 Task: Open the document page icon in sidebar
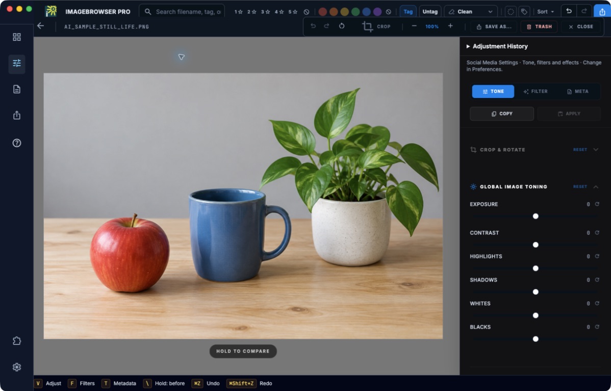pos(17,89)
